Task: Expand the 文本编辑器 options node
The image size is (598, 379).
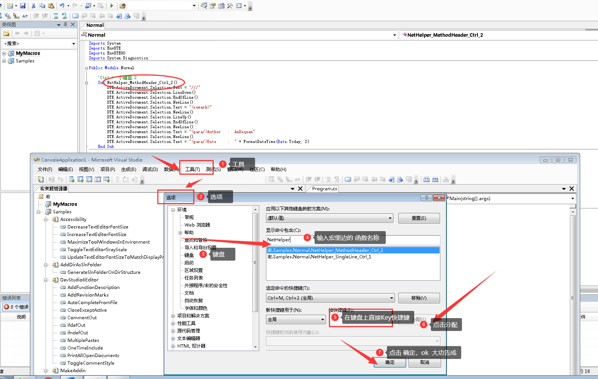Action: coord(173,339)
